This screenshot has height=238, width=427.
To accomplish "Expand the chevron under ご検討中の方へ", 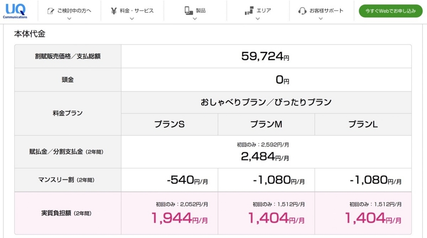I will coord(69,18).
